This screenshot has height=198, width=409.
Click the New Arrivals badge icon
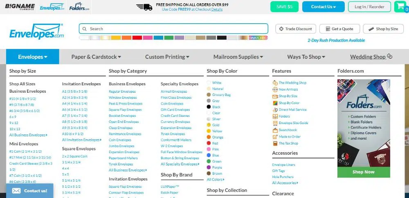(x=275, y=89)
